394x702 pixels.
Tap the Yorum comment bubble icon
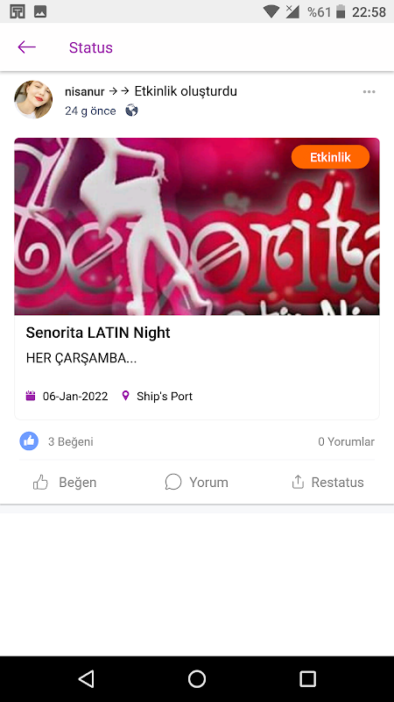pos(173,482)
